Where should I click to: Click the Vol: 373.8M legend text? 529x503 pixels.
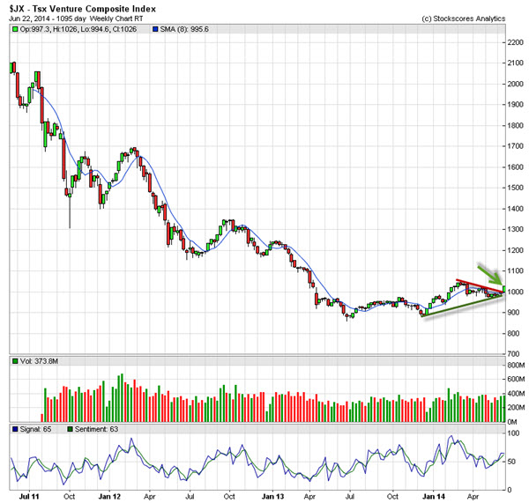point(41,362)
